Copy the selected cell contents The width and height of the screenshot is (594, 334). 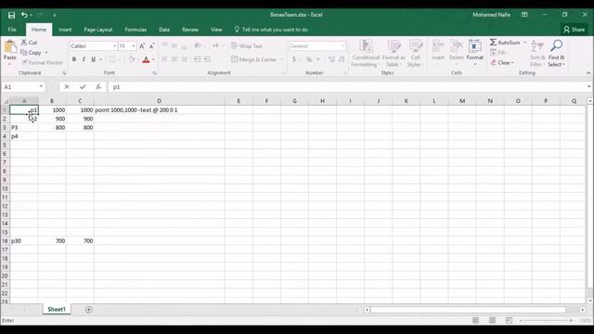point(32,53)
